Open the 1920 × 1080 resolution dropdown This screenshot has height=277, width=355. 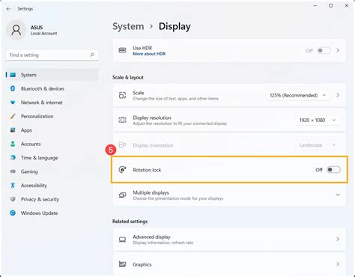(318, 120)
